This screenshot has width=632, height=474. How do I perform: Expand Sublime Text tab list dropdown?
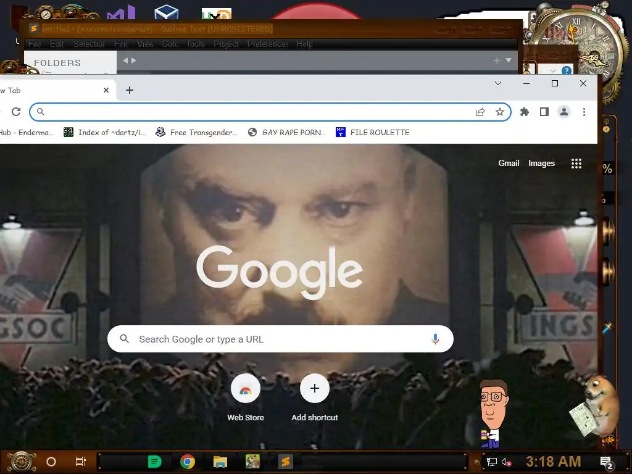(509, 60)
